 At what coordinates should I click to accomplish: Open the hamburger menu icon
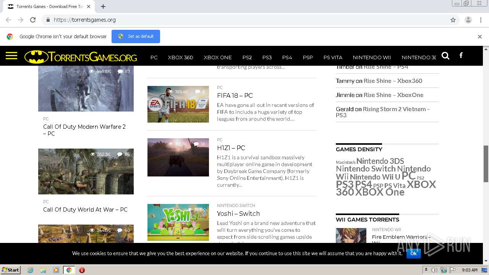pos(11,56)
